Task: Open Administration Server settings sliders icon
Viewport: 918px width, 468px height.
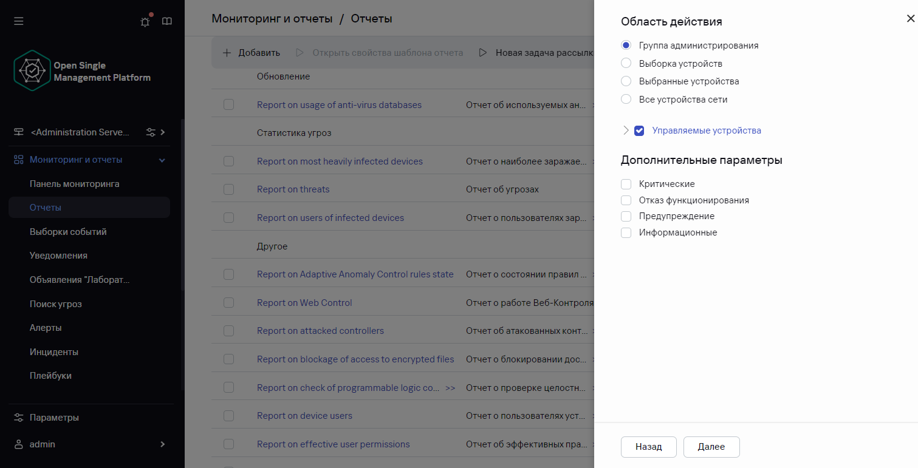Action: pos(151,132)
